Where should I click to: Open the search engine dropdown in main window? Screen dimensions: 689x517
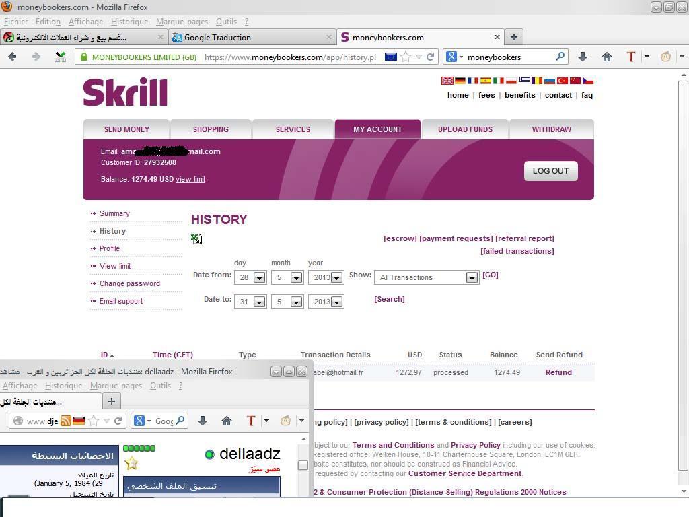point(461,57)
